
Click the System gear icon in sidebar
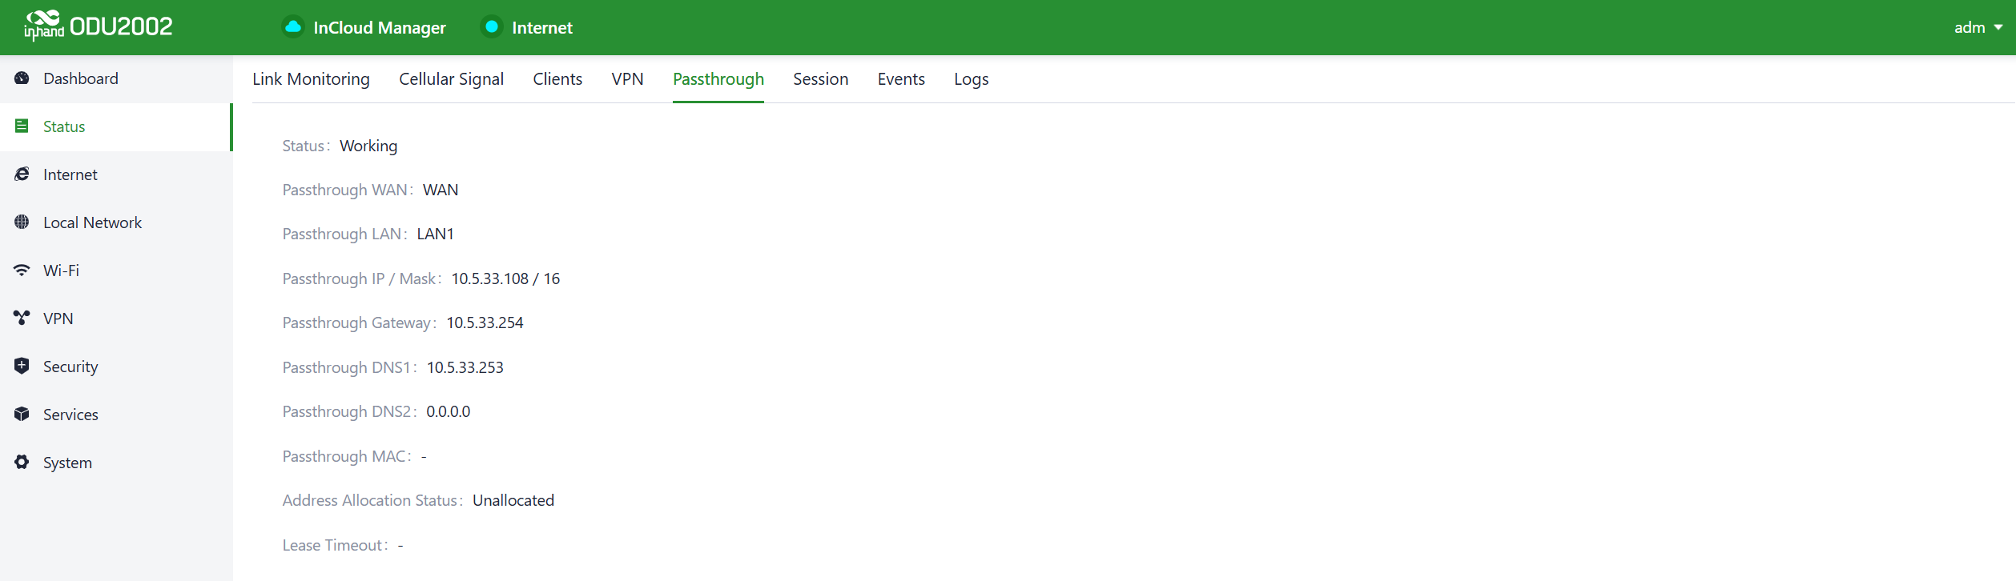pos(22,463)
